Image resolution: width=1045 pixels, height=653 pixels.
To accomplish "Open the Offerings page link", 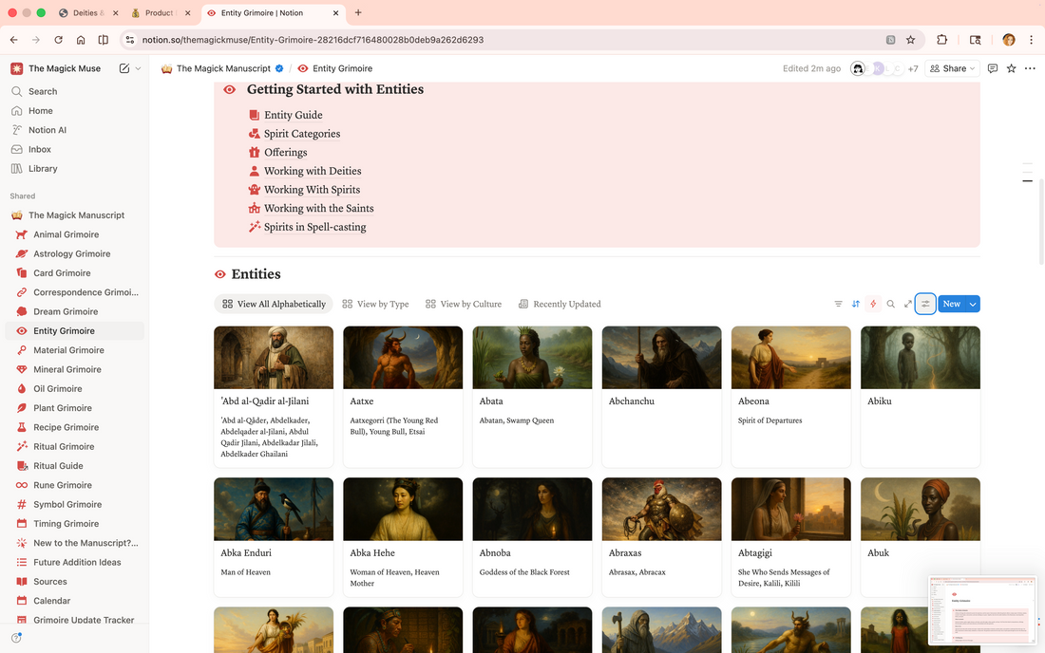I will pyautogui.click(x=285, y=153).
